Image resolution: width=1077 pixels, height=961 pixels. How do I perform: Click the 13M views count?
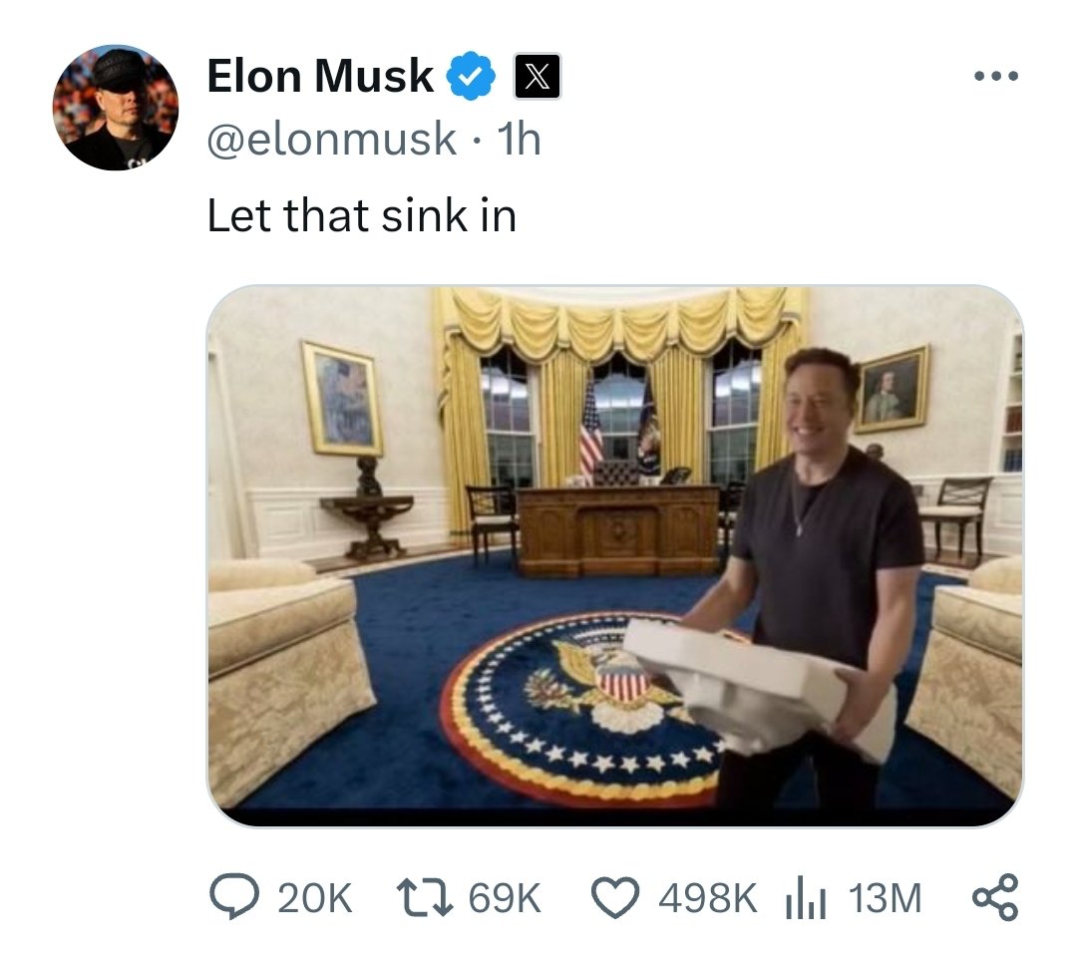pos(886,898)
